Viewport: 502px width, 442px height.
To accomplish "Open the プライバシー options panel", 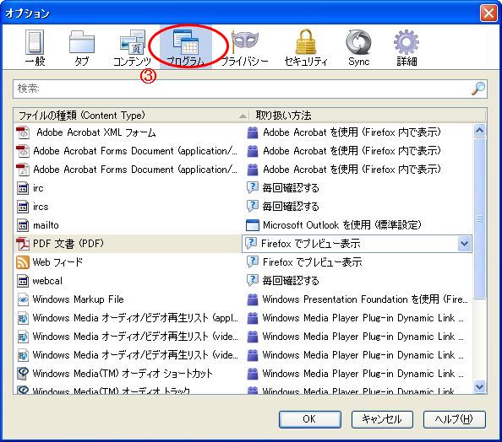I will [x=244, y=48].
